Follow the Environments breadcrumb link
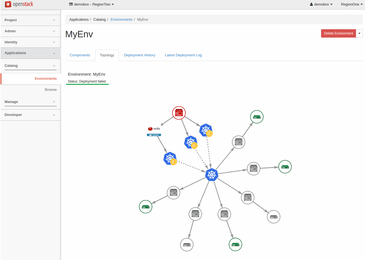This screenshot has width=365, height=260. (121, 20)
